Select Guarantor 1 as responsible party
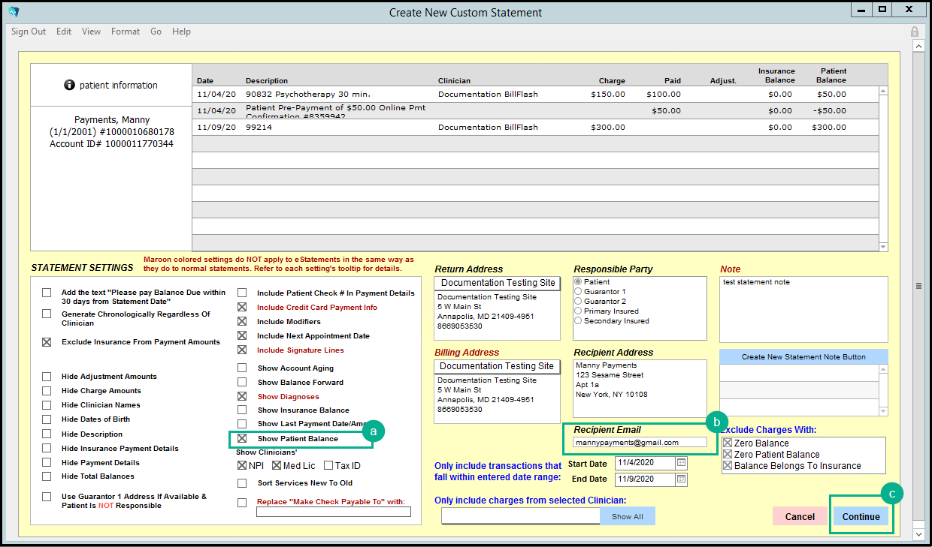This screenshot has width=932, height=547. pyautogui.click(x=578, y=292)
